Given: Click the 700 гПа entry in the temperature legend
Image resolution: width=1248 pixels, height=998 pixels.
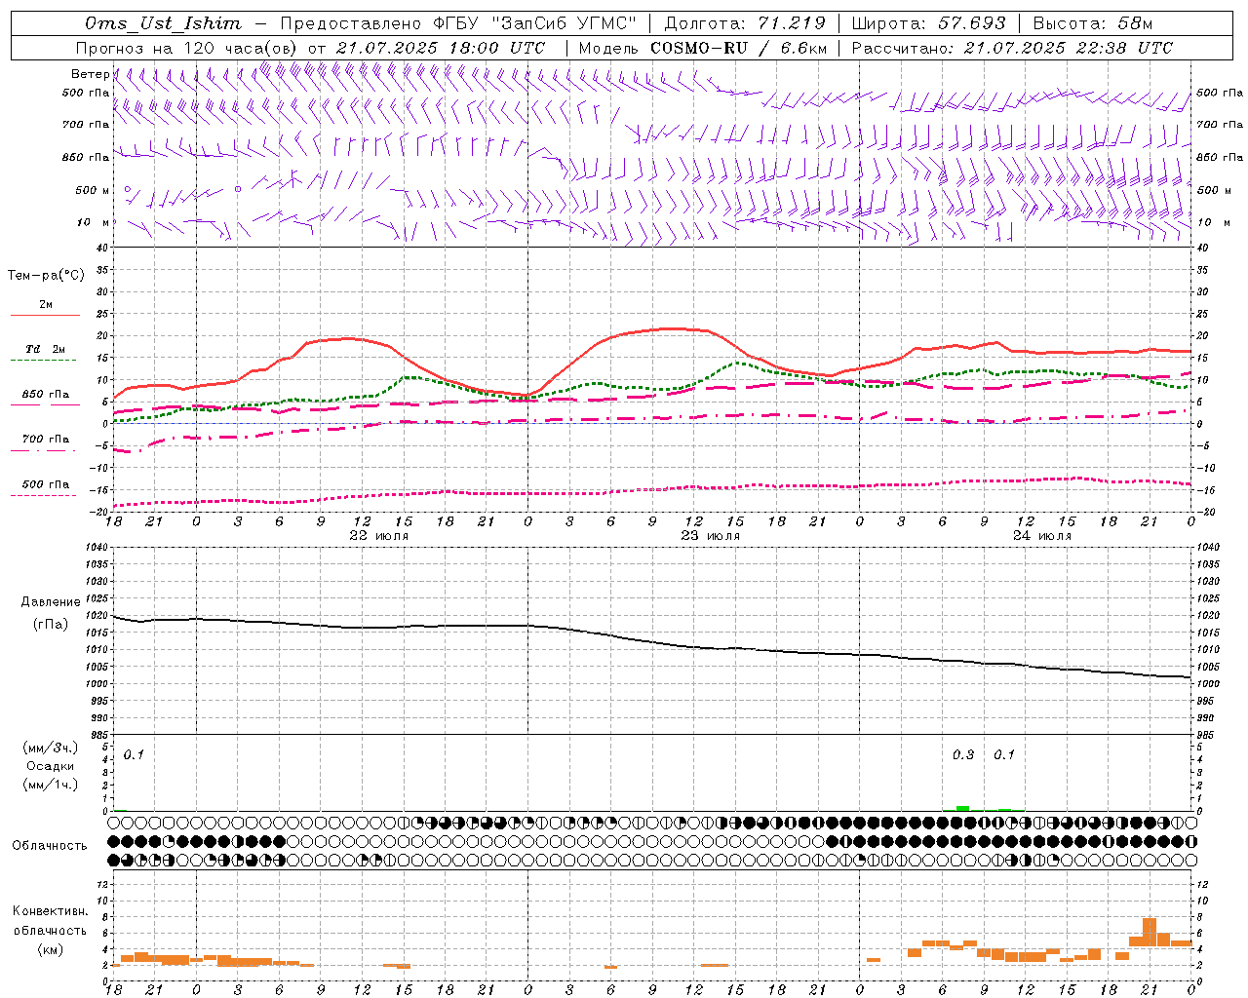Looking at the screenshot, I should (46, 439).
